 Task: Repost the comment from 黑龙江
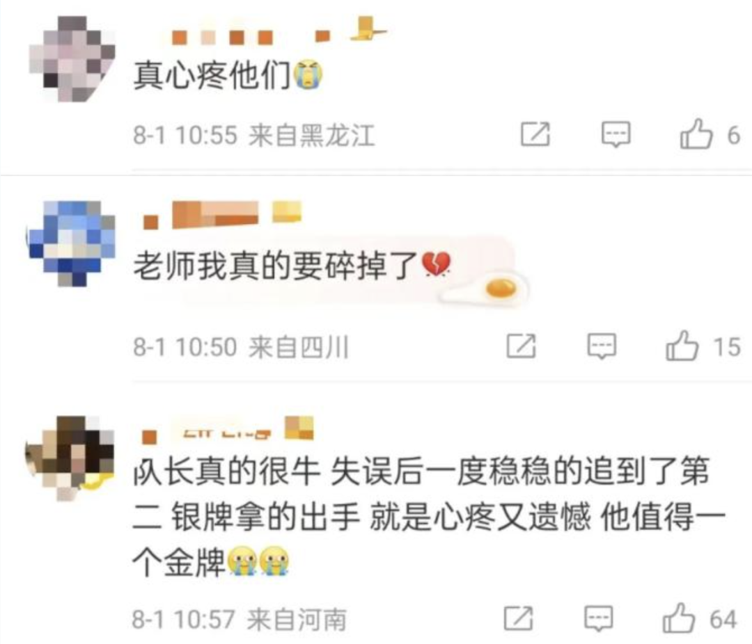[x=535, y=134]
